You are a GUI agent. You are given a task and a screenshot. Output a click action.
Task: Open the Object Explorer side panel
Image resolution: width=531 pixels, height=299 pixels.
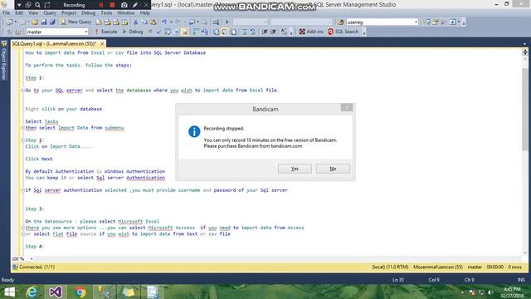[4, 61]
